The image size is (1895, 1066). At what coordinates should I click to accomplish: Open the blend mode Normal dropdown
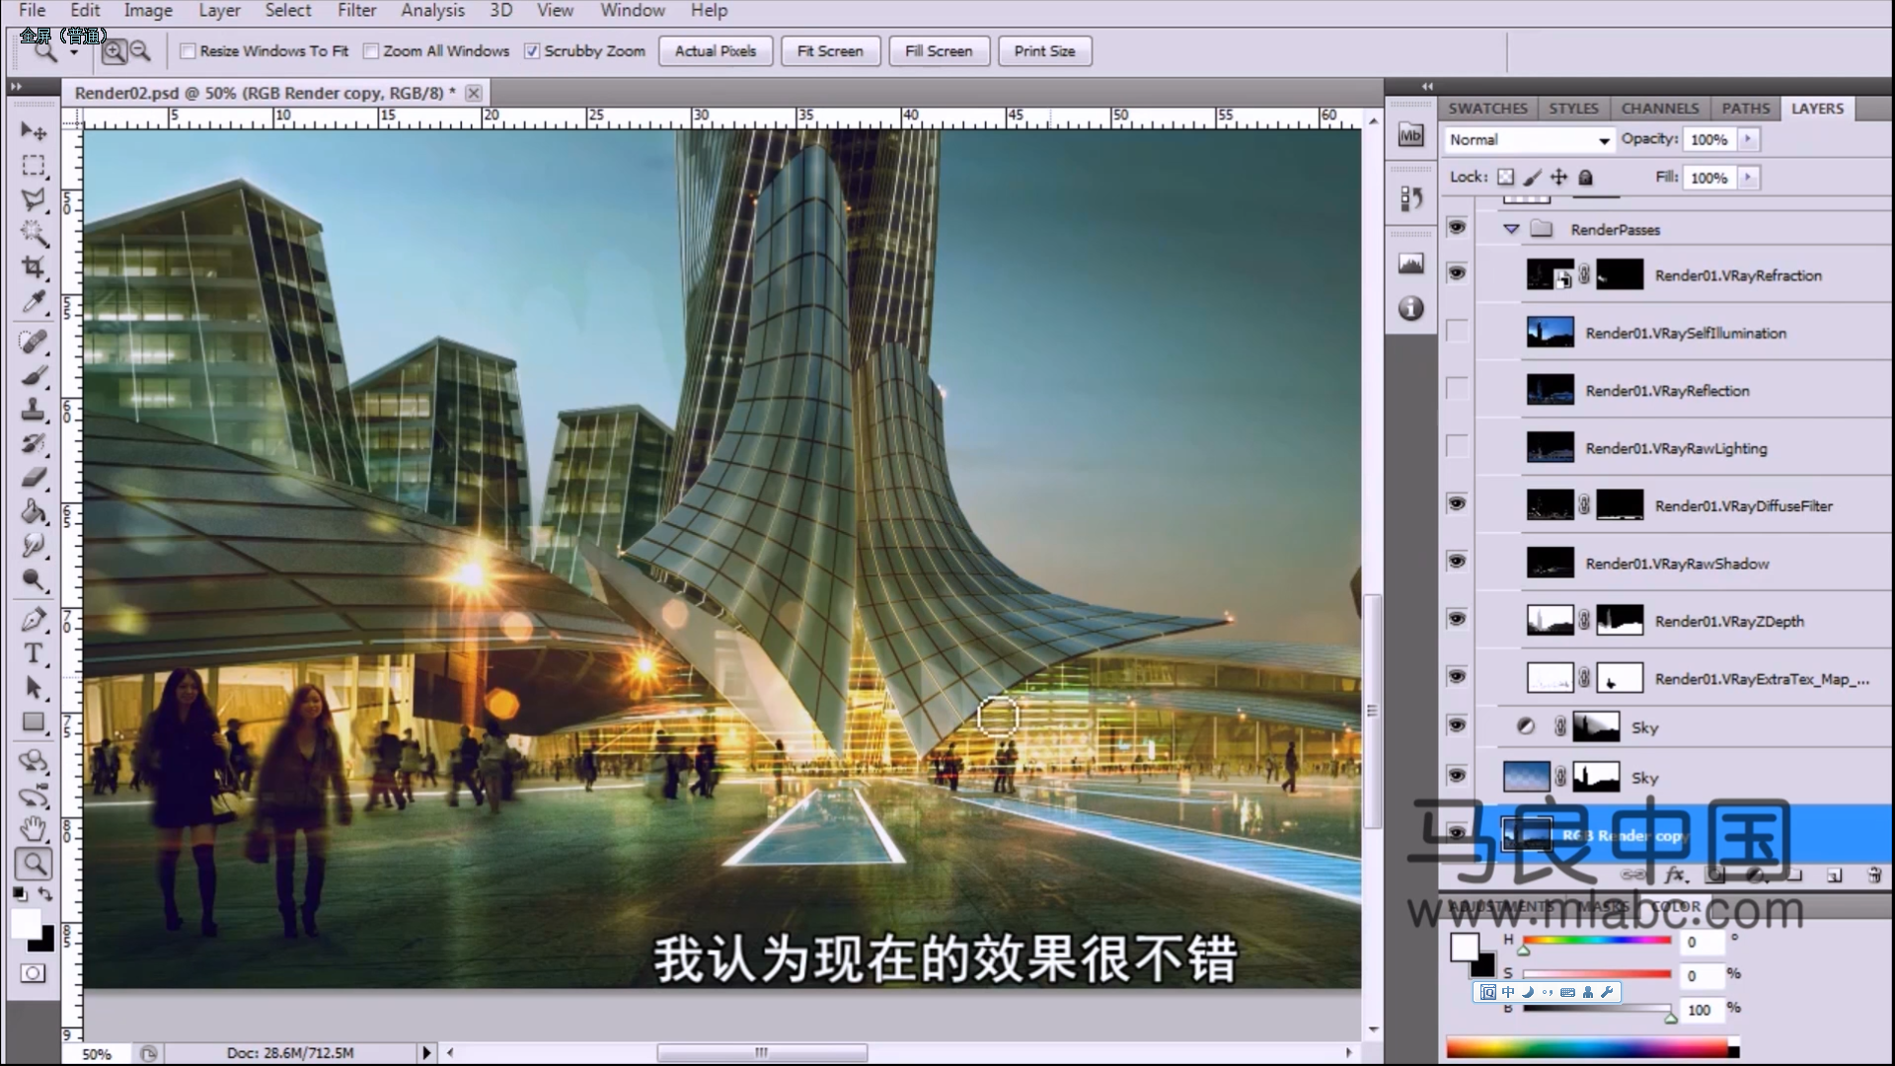(x=1529, y=140)
